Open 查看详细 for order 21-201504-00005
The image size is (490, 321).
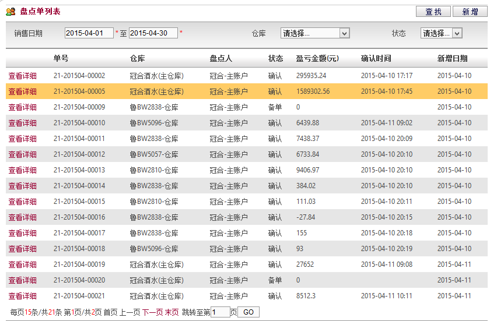coord(23,91)
